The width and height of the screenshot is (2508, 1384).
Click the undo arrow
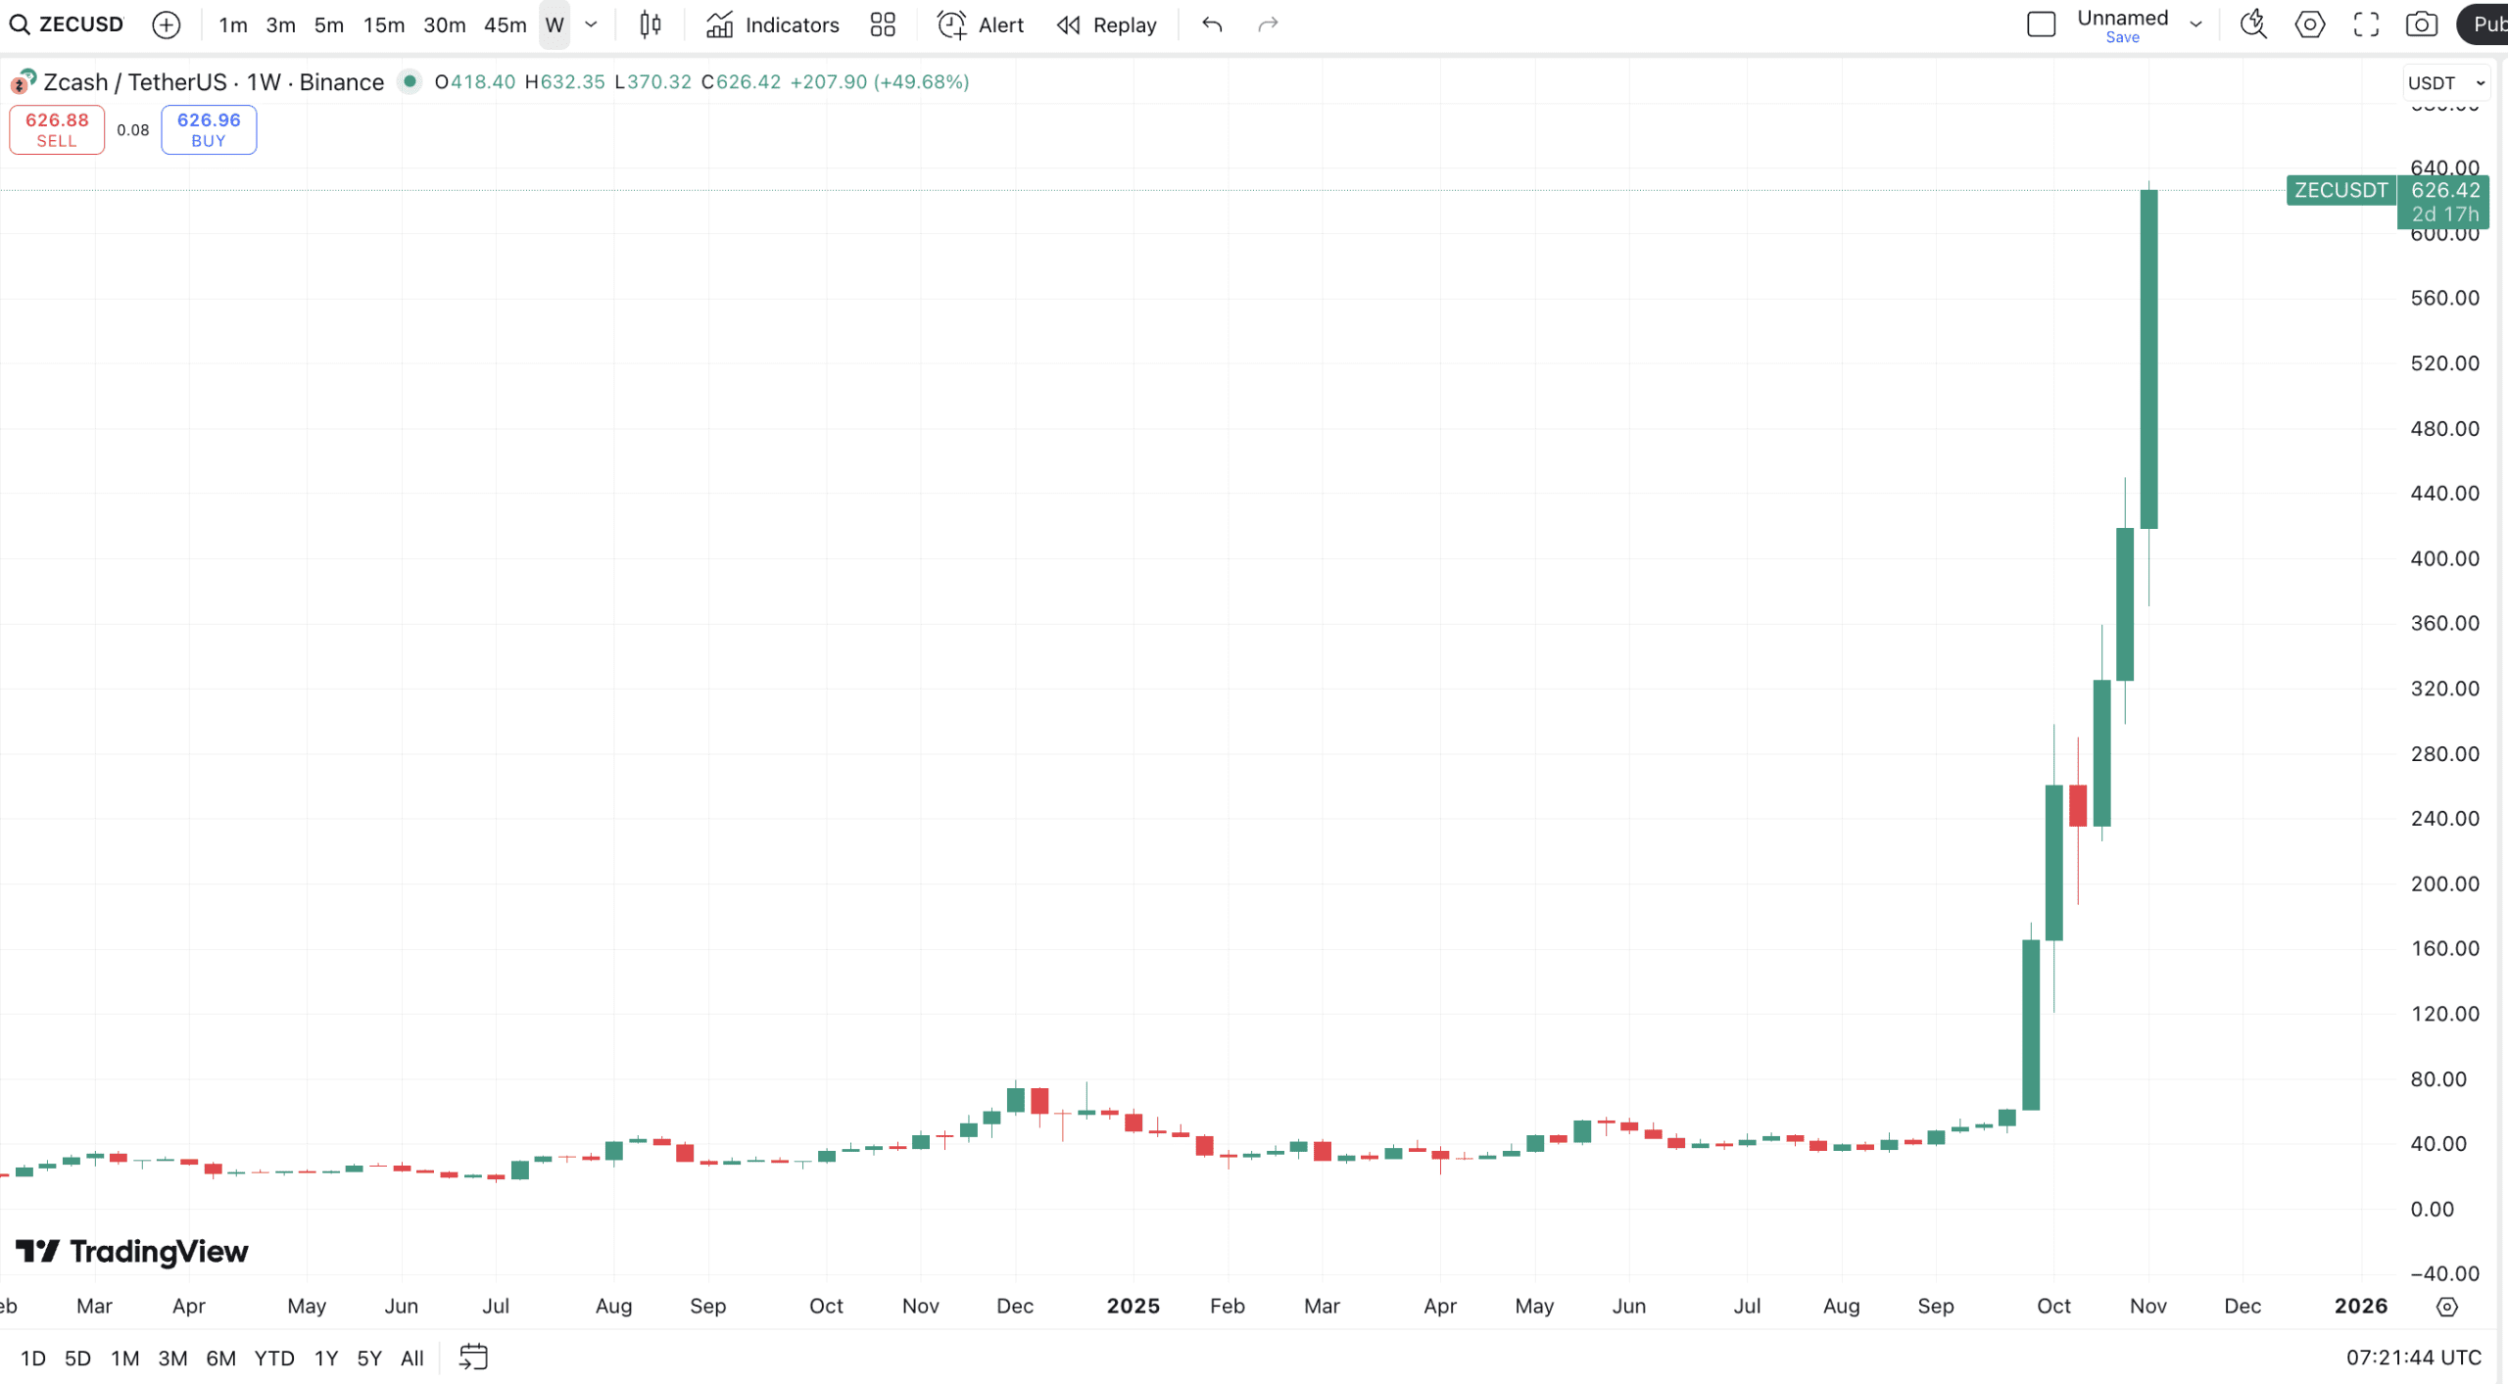coord(1212,24)
